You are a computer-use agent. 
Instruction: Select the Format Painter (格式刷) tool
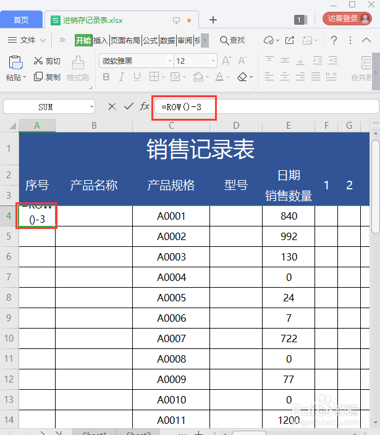pyautogui.click(x=78, y=68)
